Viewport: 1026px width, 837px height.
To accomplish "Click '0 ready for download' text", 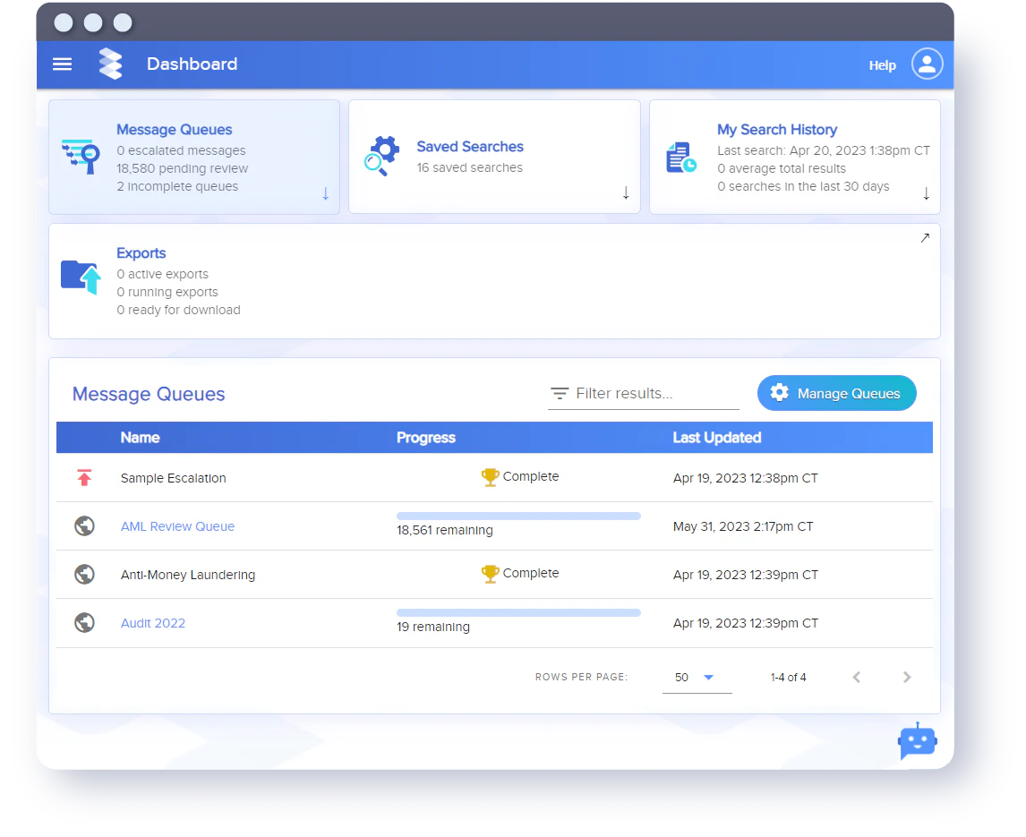I will [x=179, y=311].
